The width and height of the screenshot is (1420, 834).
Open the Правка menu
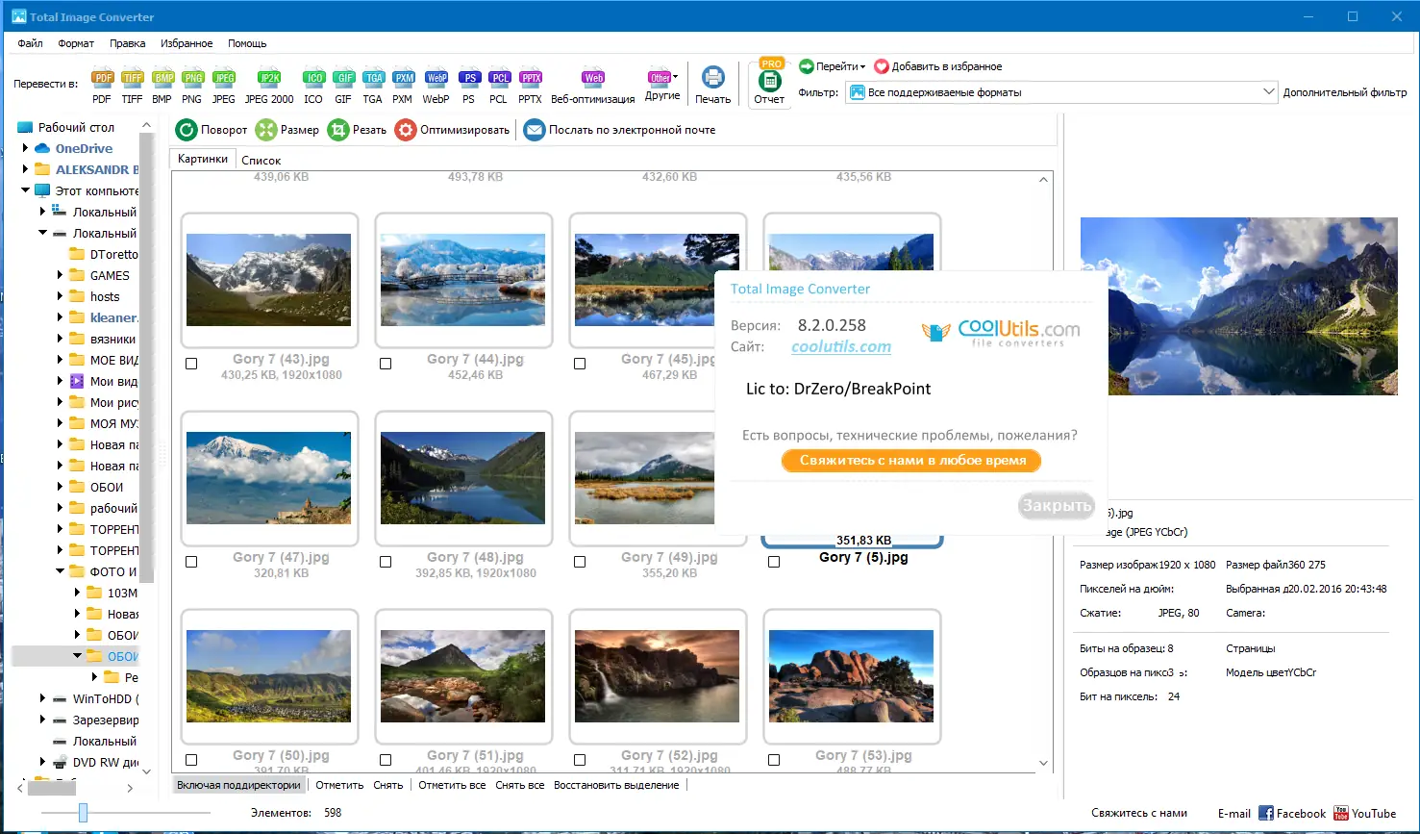pos(127,43)
